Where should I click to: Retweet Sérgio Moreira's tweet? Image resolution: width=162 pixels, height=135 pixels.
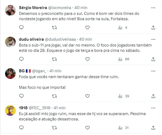pos(54,27)
